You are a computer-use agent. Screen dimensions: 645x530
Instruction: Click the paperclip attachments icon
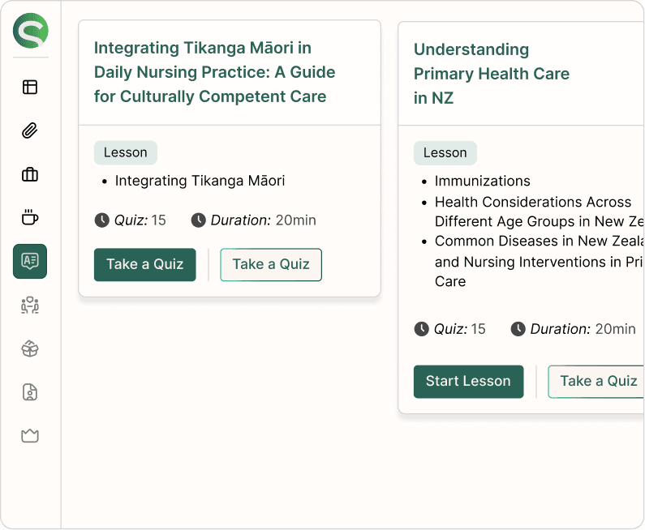(30, 130)
